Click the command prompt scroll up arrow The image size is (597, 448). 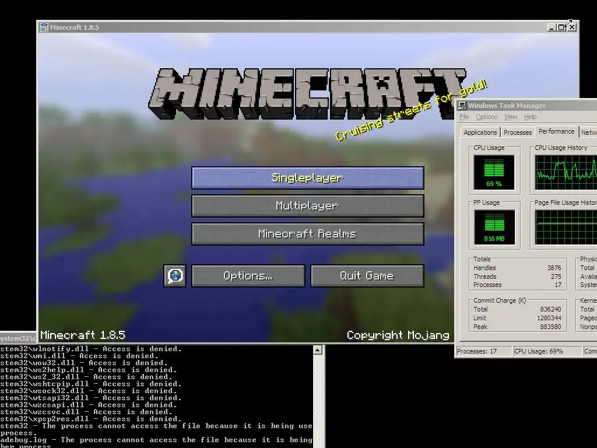318,350
